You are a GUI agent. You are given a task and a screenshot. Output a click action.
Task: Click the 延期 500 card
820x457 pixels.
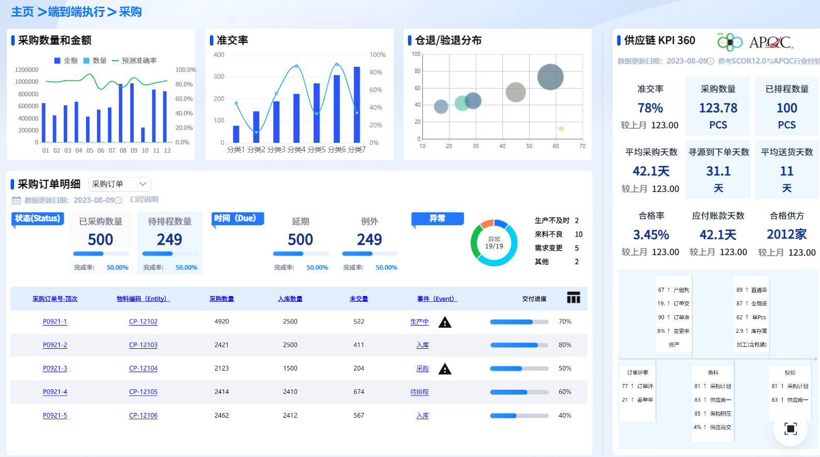pyautogui.click(x=301, y=243)
